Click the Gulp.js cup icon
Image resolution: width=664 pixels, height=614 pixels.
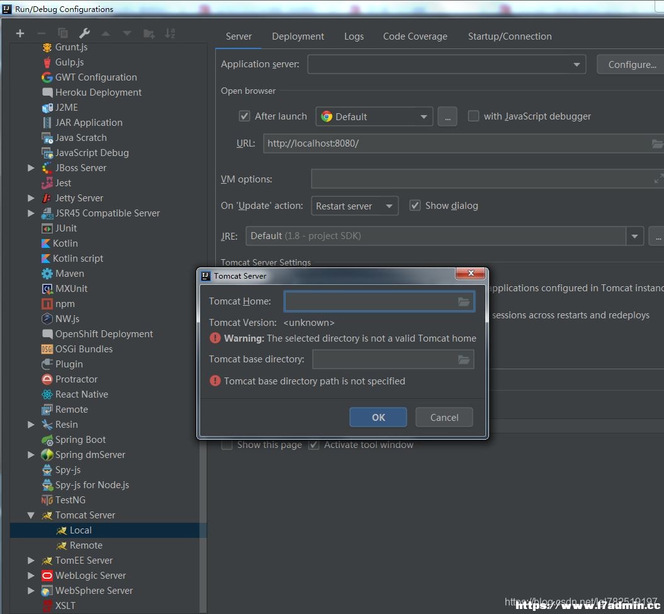(x=47, y=62)
